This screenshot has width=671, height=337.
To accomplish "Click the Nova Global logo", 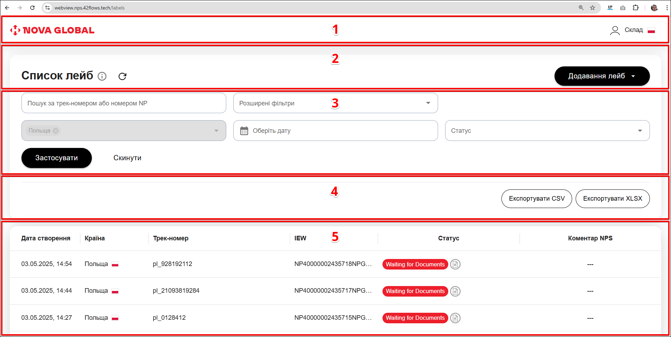I will 52,30.
